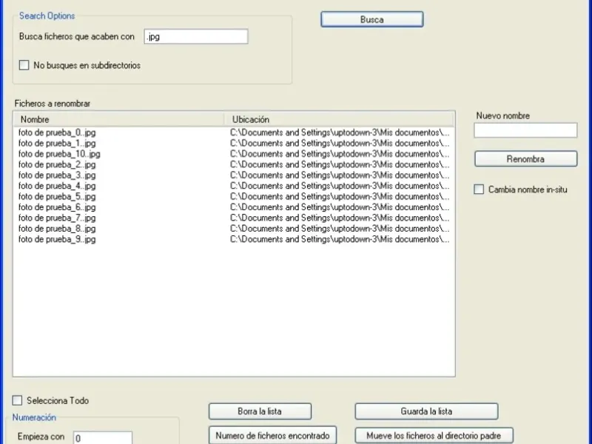Screen dimensions: 592x444
Task: Select file foto de prueba_2..jpg
Action: pos(57,164)
